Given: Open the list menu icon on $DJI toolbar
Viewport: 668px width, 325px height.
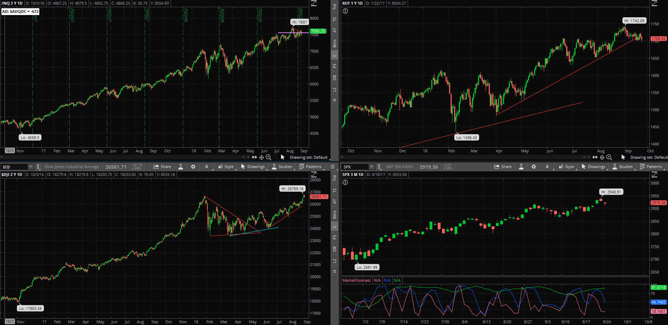Looking at the screenshot, I should pyautogui.click(x=332, y=167).
